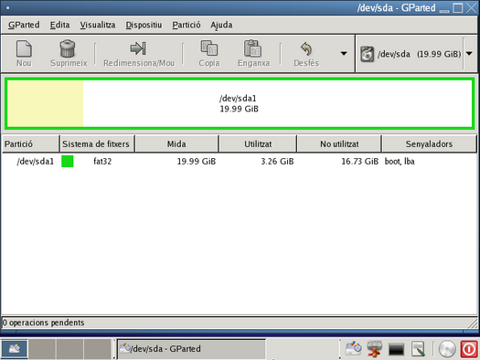Click the boot, lba flags cell
Viewport: 480px width, 360px height.
point(400,161)
